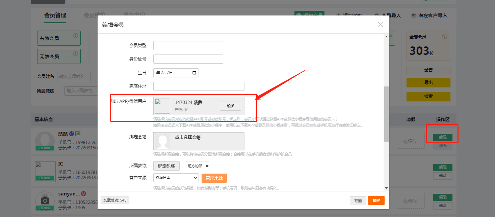The width and height of the screenshot is (495, 217).
Task: Click the bound user avatar for 菠萝
Action: coord(162,106)
